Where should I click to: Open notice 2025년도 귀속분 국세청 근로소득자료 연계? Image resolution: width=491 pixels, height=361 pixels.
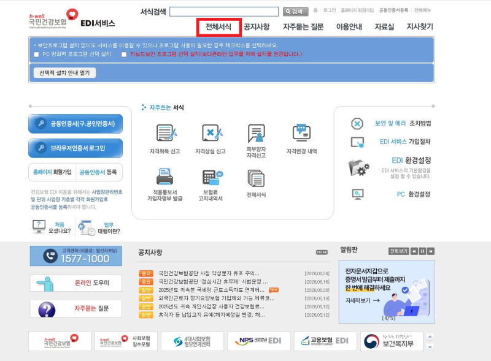[x=211, y=290]
